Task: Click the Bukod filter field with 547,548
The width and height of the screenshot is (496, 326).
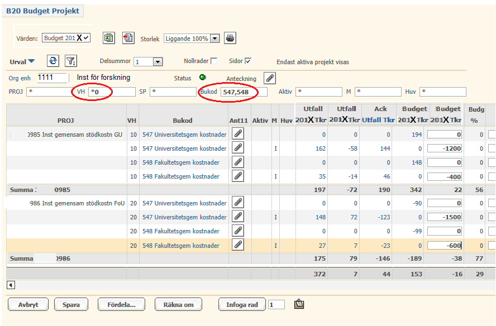Action: coord(244,92)
